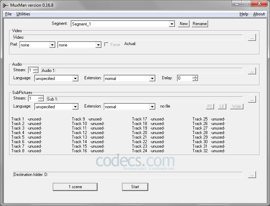This screenshot has height=206, width=270.
Task: Click the Audio 1 file path field
Action: (x=142, y=71)
